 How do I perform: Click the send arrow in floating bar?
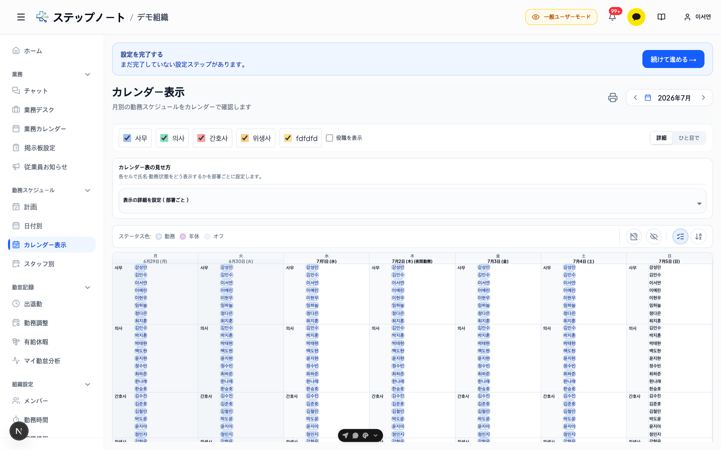coord(345,435)
